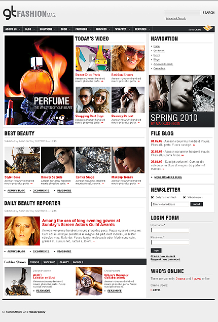Open the Features dropdown in navbar
The height and width of the screenshot is (322, 218).
[x=142, y=29]
